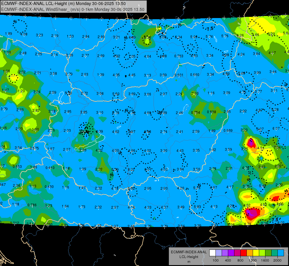Click the wind shear value 0.754
This screenshot has height=266, width=289.
(195, 112)
